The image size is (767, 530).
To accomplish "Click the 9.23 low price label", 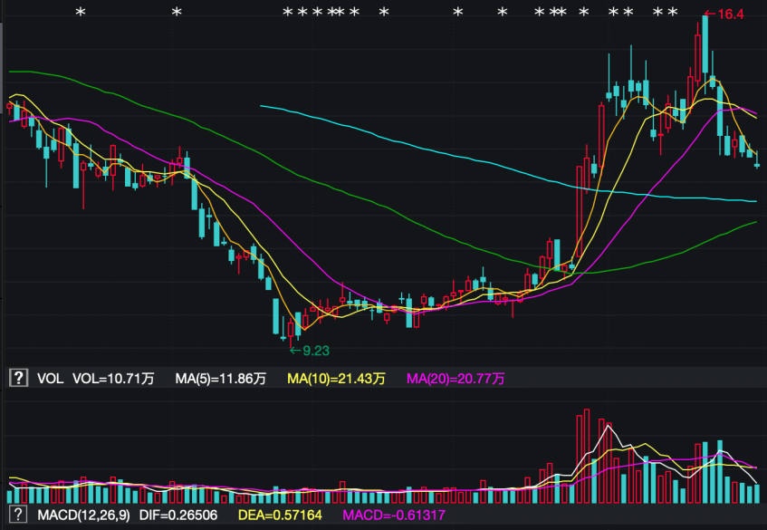I will (310, 351).
